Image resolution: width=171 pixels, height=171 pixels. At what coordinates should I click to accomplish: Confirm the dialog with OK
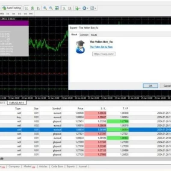150,86
